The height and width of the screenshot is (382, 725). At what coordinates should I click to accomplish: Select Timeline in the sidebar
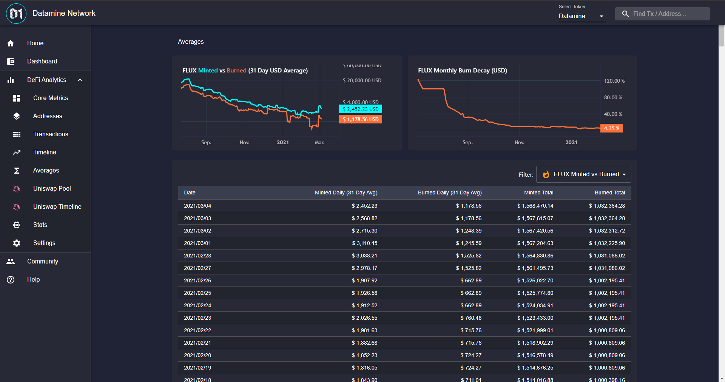tap(45, 152)
